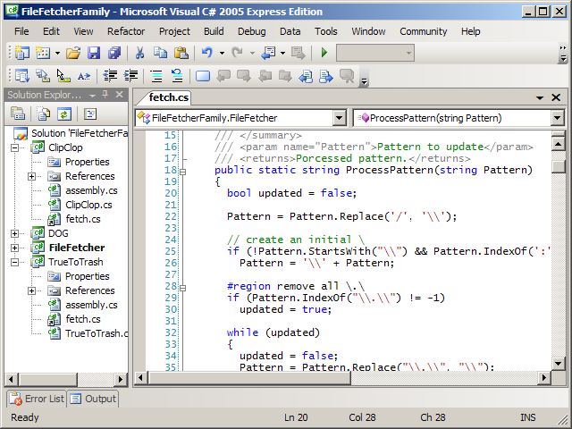Close the Solution Explorer panel
Image resolution: width=572 pixels, height=429 pixels.
tap(119, 95)
